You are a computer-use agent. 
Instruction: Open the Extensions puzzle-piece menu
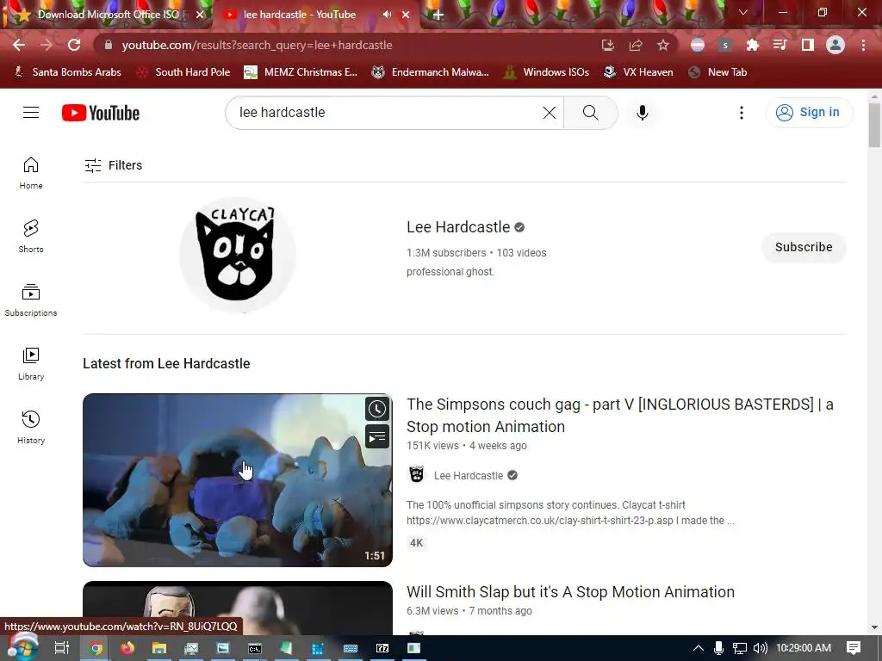coord(753,45)
